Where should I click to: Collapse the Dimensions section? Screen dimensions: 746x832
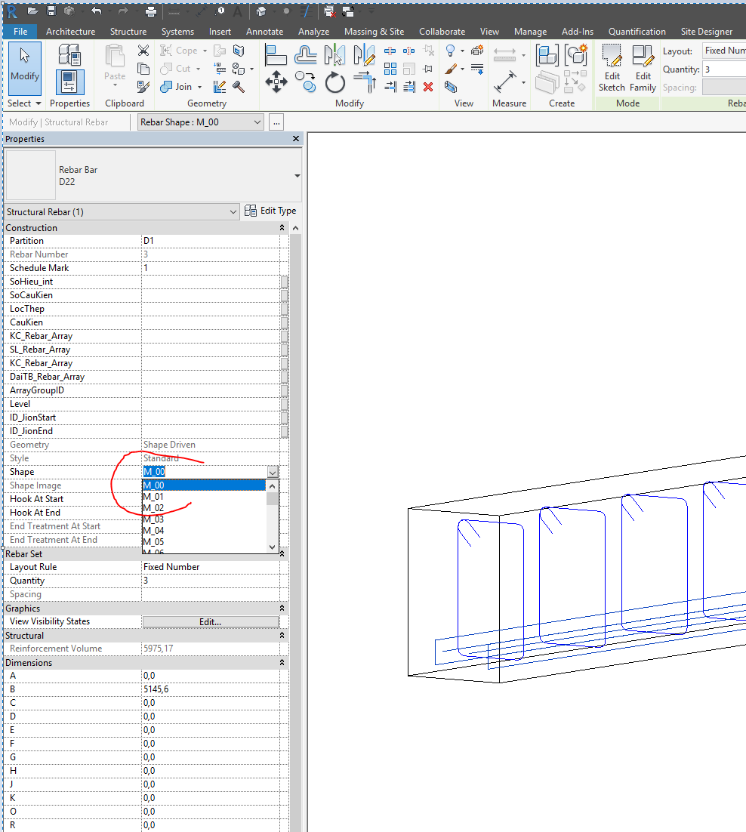coord(282,663)
